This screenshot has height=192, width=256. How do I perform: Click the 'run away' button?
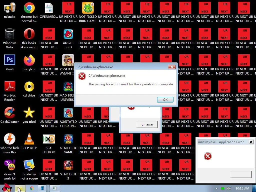pyautogui.click(x=147, y=124)
